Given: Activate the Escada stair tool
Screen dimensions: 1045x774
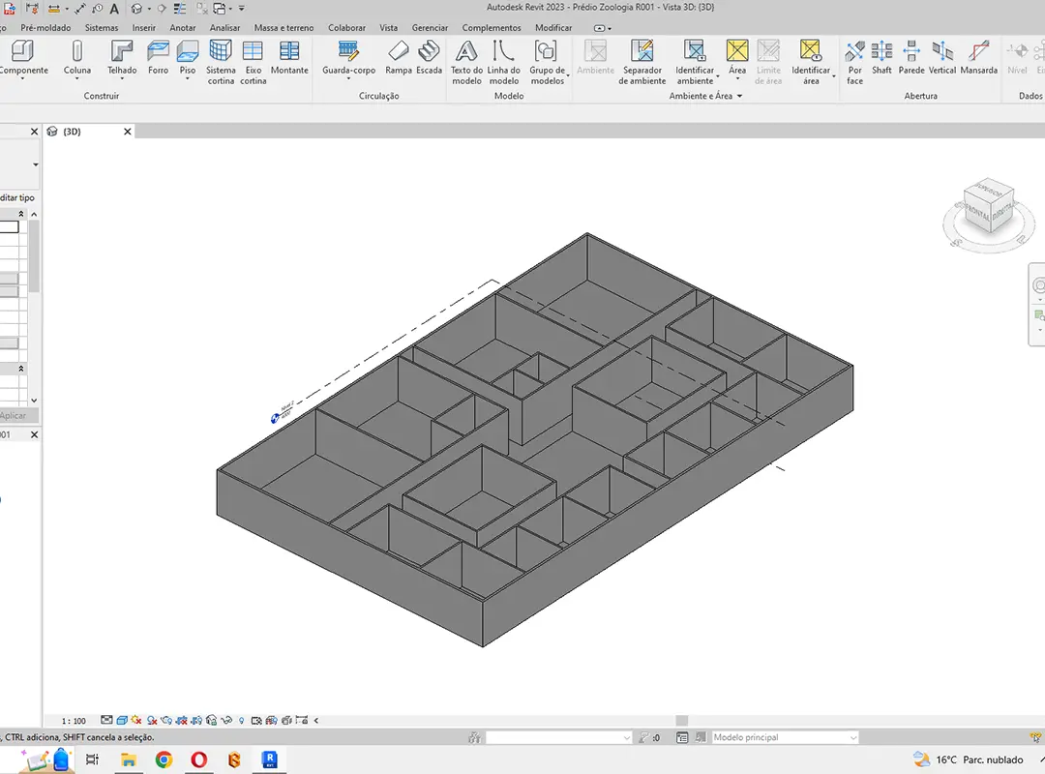Looking at the screenshot, I should point(429,57).
